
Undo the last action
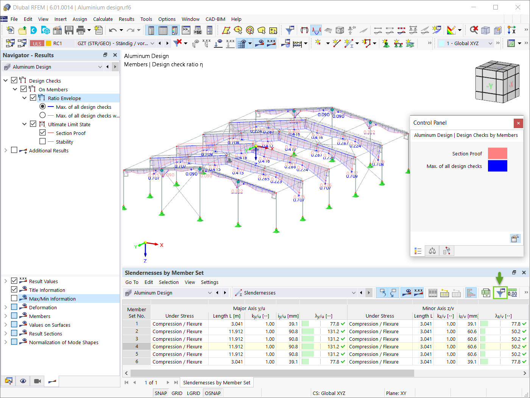point(112,30)
